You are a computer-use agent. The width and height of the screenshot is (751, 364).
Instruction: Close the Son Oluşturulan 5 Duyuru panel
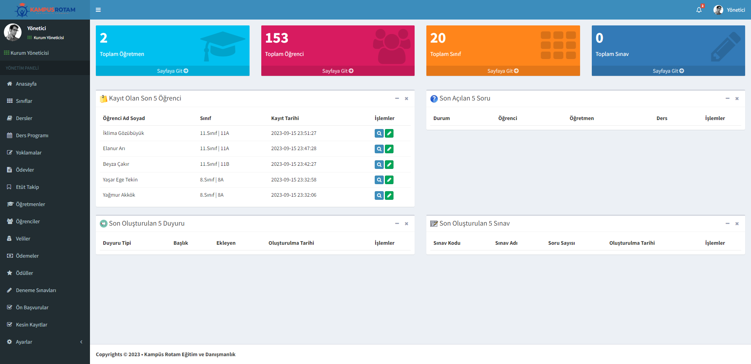point(406,224)
